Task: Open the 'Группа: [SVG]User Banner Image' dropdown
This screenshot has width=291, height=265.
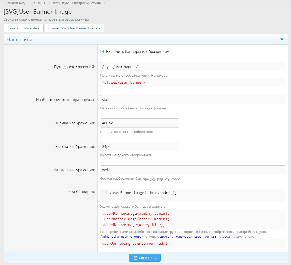Action: coord(75,28)
